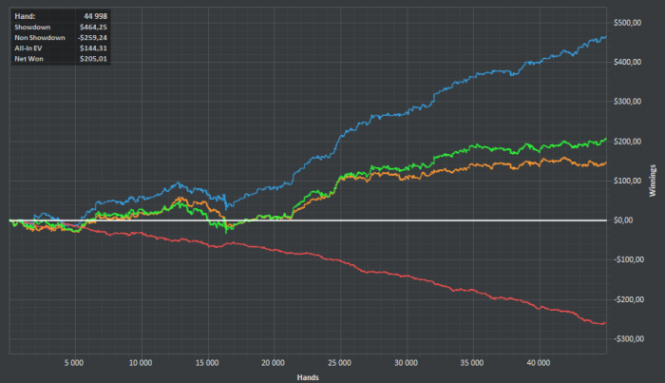Viewport: 665px width, 383px height.
Task: Click the '35 000' x-axis tick label
Action: tap(471, 363)
